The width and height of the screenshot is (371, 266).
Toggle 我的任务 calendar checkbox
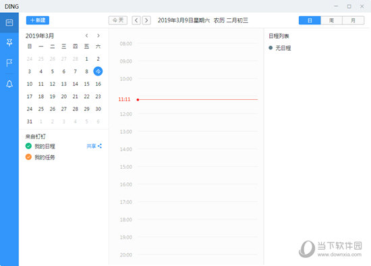[x=28, y=157]
